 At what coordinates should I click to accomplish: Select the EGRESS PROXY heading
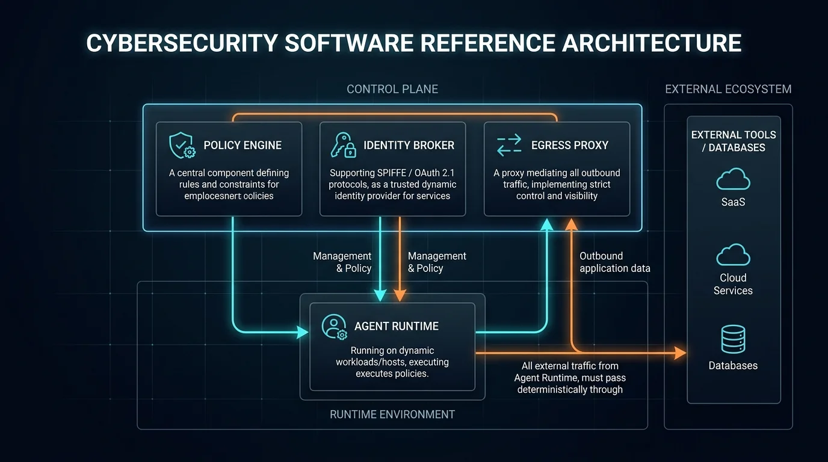tap(570, 145)
